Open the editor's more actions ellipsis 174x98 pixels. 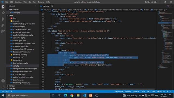point(171,6)
